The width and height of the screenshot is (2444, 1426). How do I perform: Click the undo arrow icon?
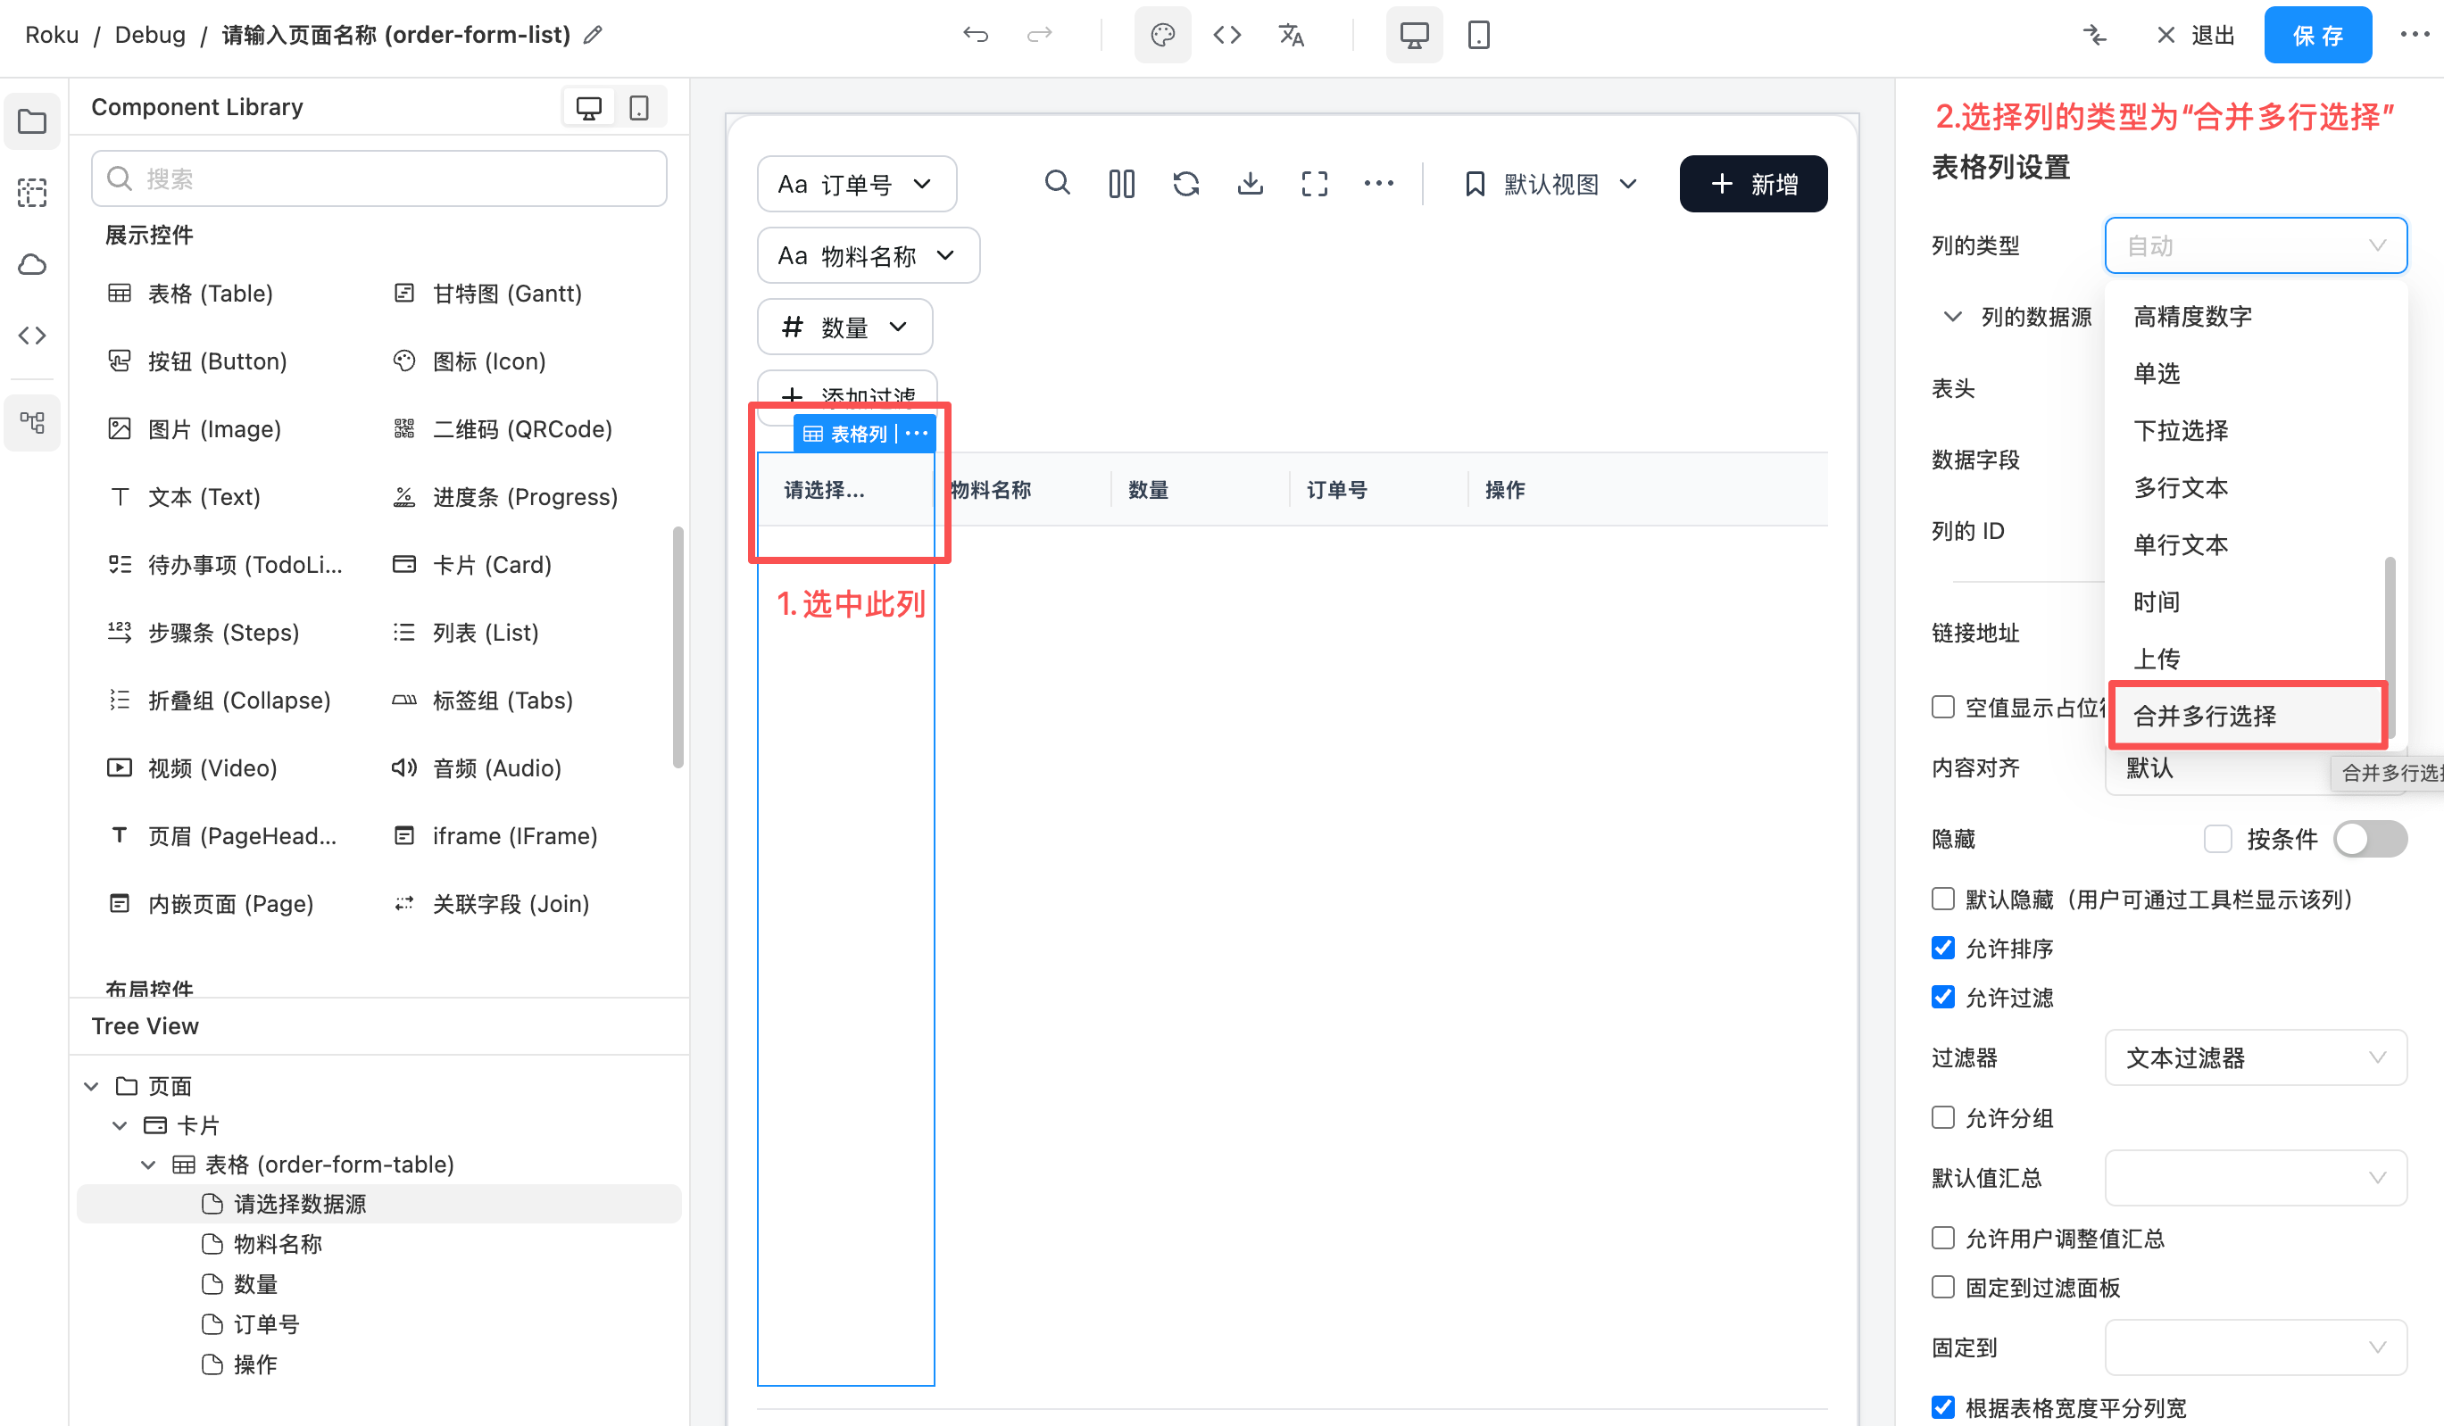pos(976,36)
